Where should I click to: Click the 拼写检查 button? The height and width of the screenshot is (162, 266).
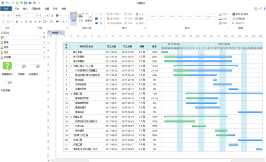pos(240,18)
